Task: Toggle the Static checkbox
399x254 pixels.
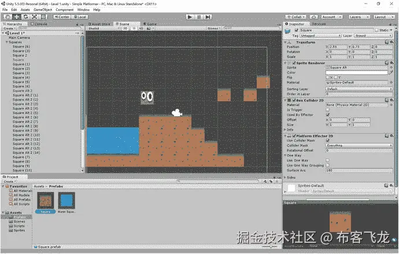Action: point(376,30)
